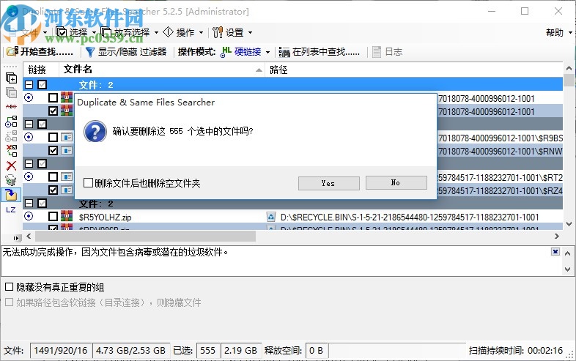Image resolution: width=576 pixels, height=361 pixels.
Task: Click the 链接 column header
Action: tap(40, 70)
